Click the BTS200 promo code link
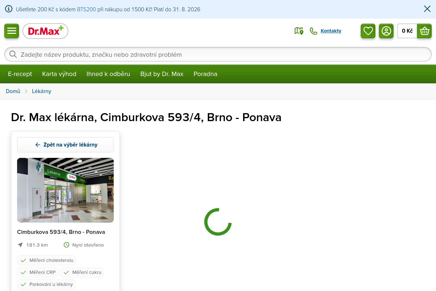Image resolution: width=436 pixels, height=291 pixels. [86, 9]
